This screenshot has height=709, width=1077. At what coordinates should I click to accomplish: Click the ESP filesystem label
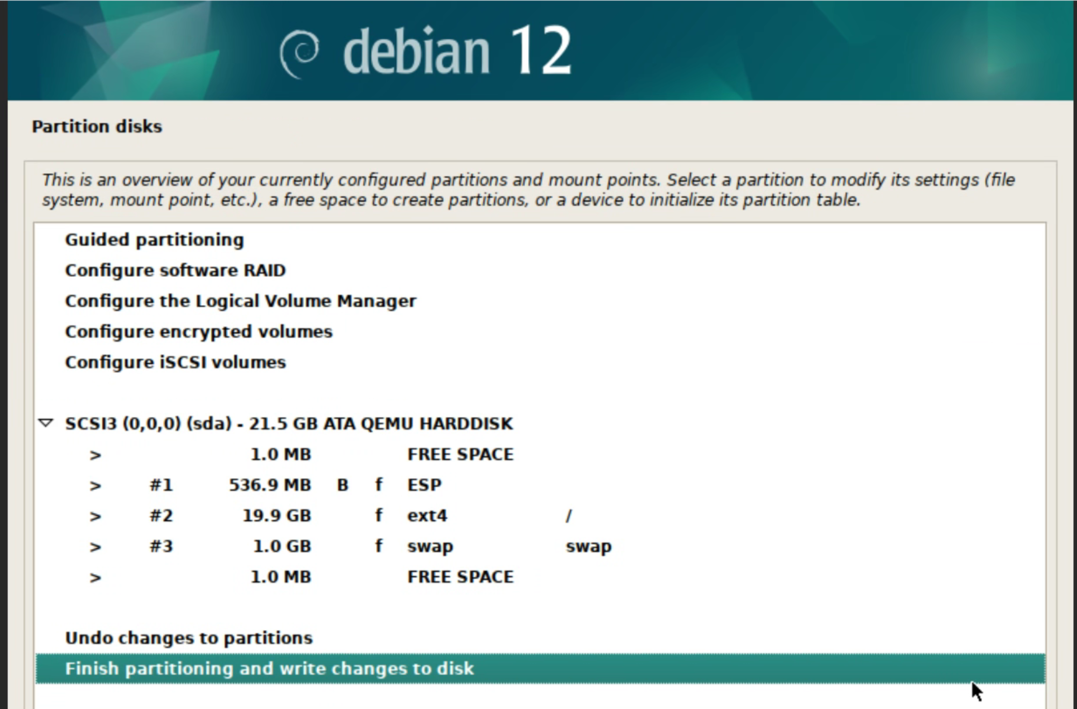424,485
